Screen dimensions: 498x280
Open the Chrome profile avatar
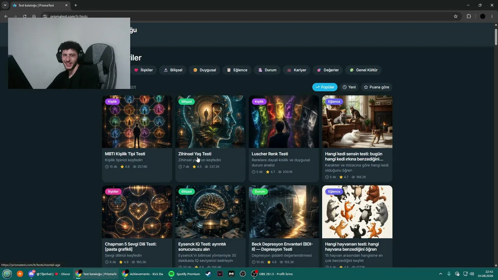pos(482,16)
